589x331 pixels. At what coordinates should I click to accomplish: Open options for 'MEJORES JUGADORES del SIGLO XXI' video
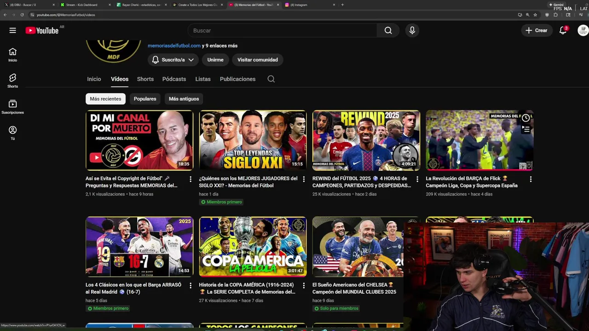pyautogui.click(x=303, y=179)
